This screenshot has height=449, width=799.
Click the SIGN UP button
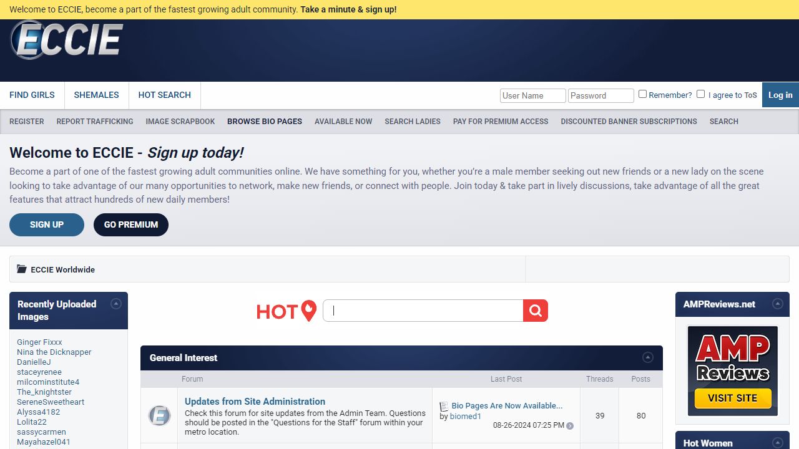click(47, 224)
